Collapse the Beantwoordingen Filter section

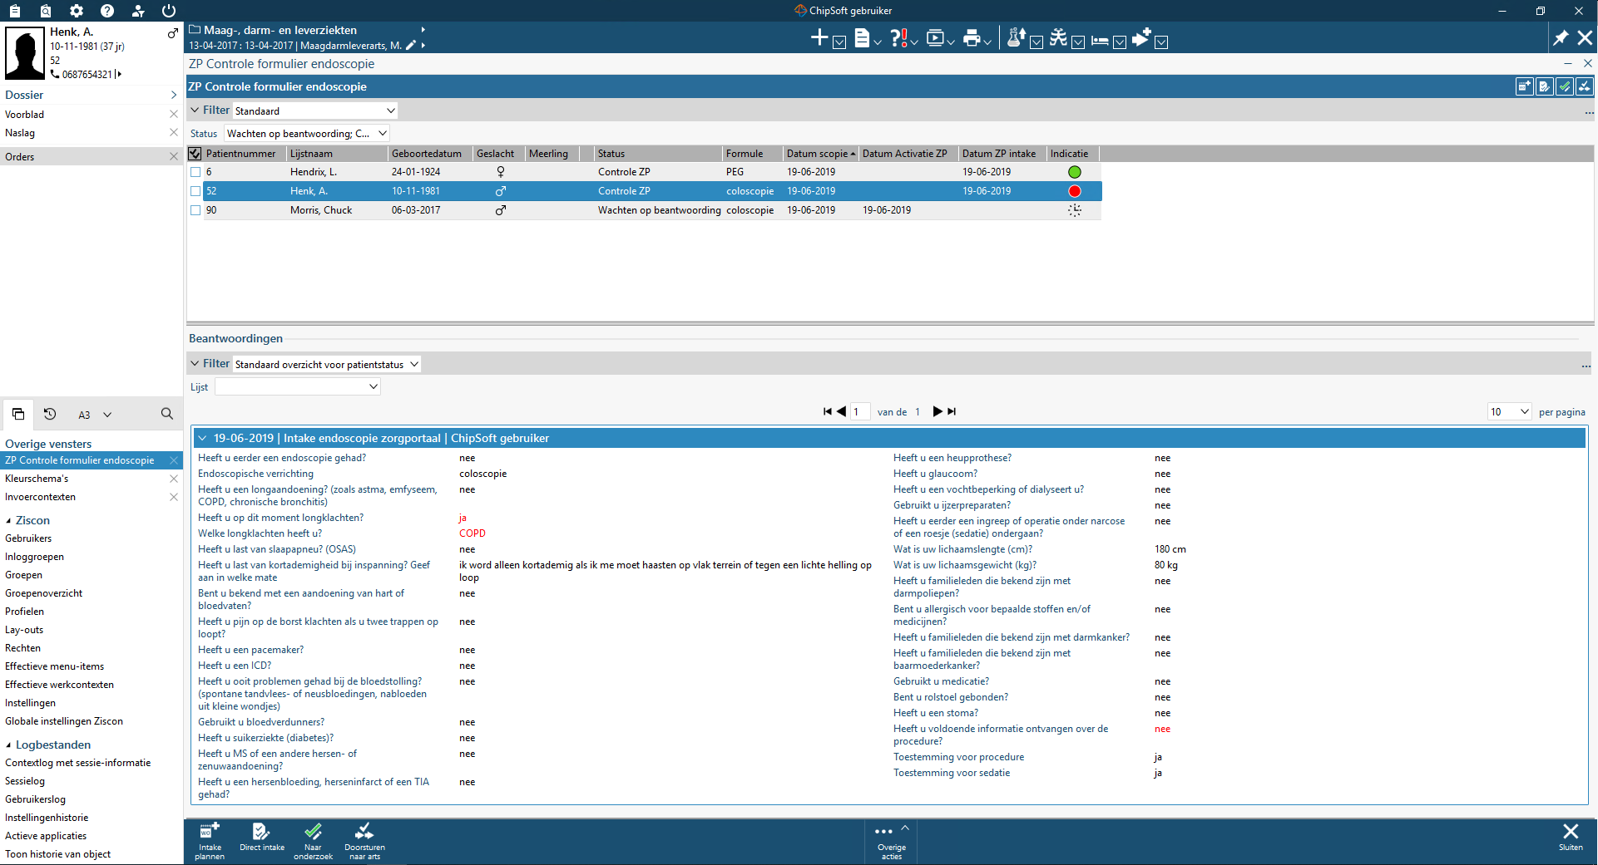click(195, 364)
